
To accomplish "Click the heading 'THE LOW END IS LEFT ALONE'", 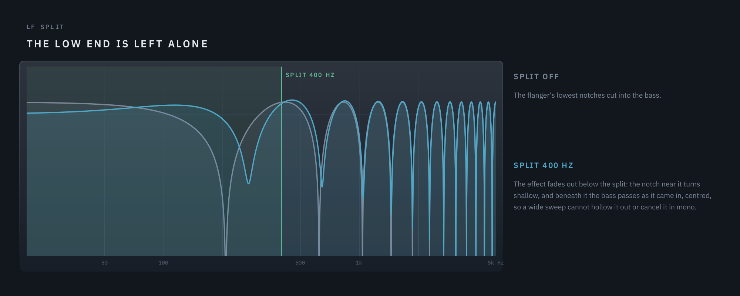I will (117, 44).
